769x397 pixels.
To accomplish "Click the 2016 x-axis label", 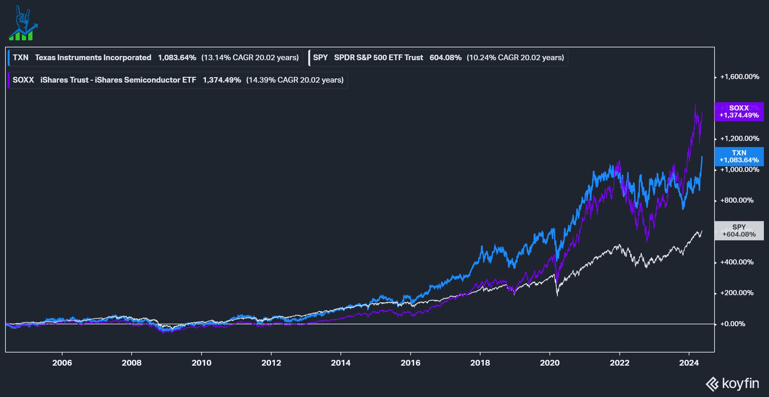I will point(410,363).
